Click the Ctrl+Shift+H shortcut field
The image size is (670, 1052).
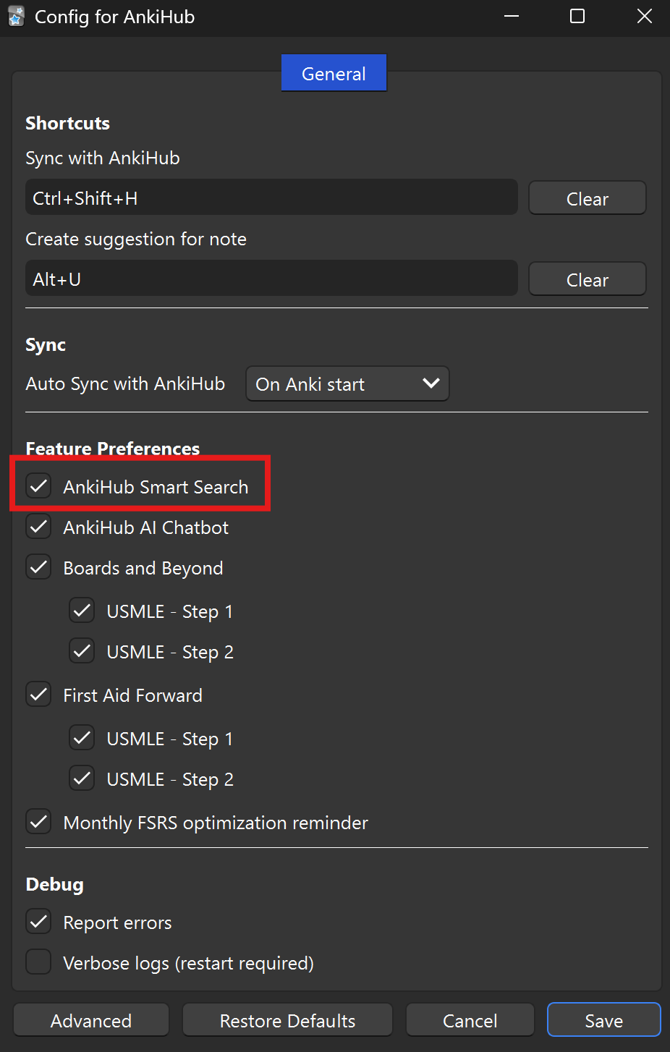click(271, 198)
